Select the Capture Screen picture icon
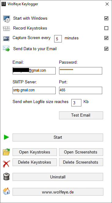Viewport: 112px width, 203px height. [6, 38]
